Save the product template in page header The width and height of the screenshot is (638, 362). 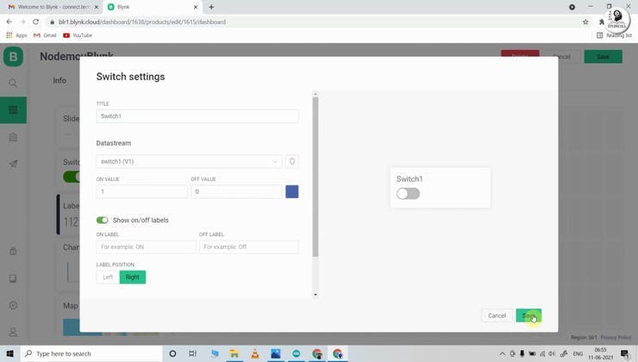[603, 57]
